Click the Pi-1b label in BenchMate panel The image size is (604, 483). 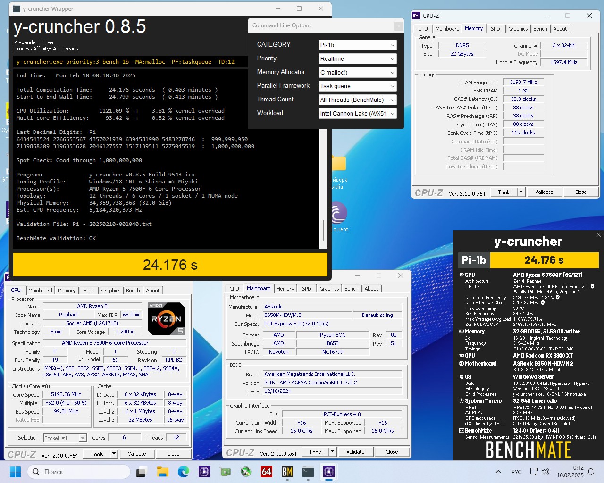(474, 260)
